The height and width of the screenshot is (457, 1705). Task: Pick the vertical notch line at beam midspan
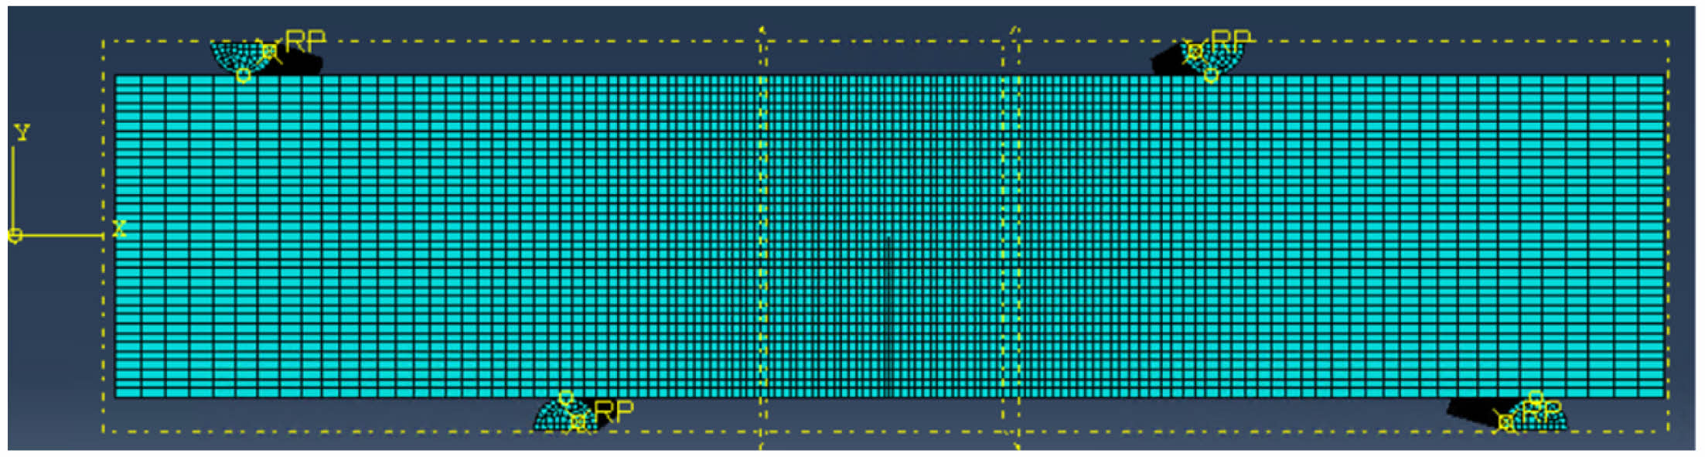pos(888,316)
